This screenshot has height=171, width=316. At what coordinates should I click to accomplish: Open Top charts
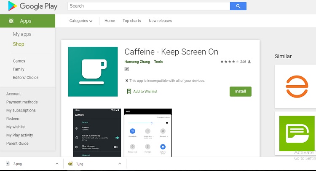tap(132, 21)
